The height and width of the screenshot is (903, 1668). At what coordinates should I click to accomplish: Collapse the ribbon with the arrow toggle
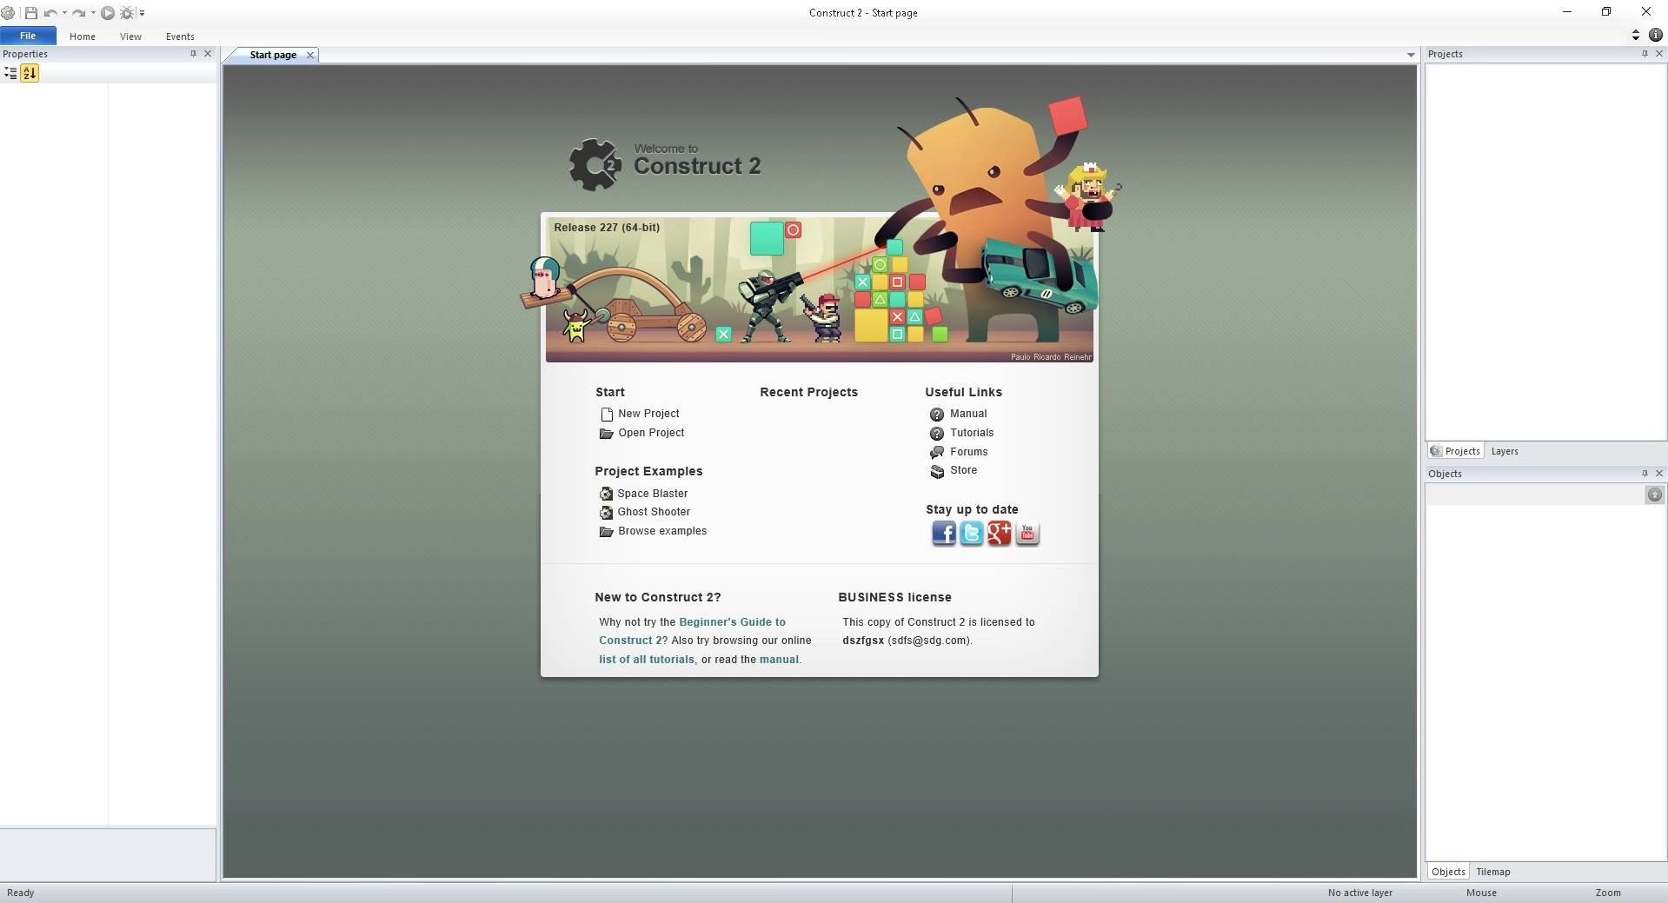1636,35
